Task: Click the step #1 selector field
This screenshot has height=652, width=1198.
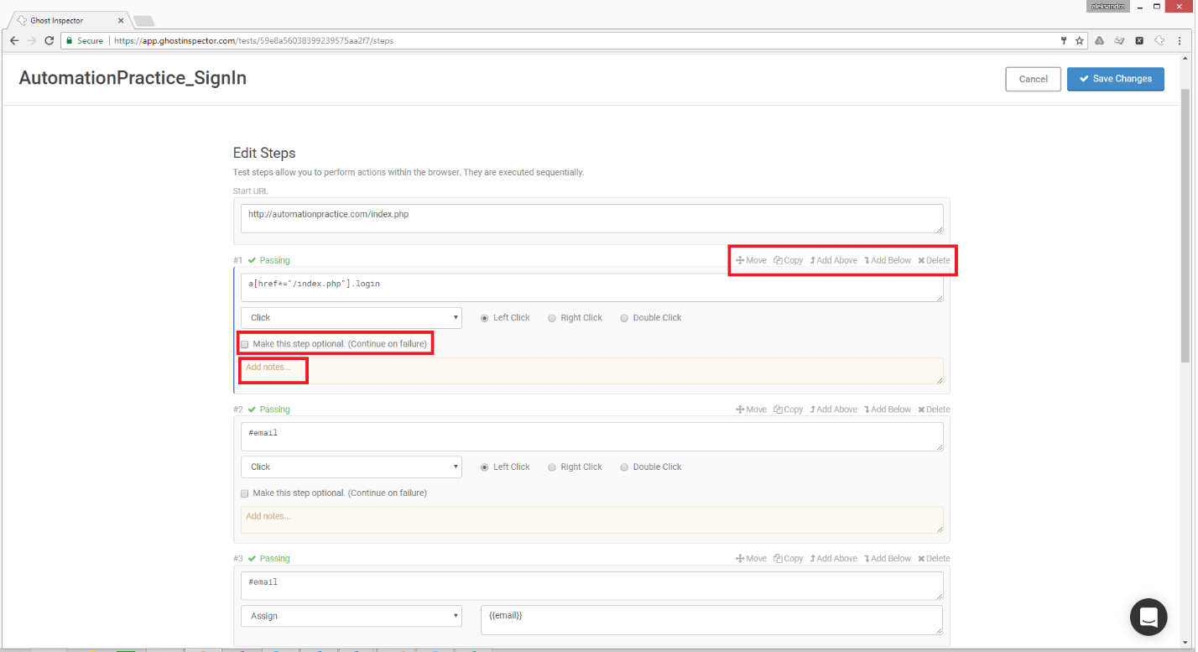Action: [x=591, y=288]
